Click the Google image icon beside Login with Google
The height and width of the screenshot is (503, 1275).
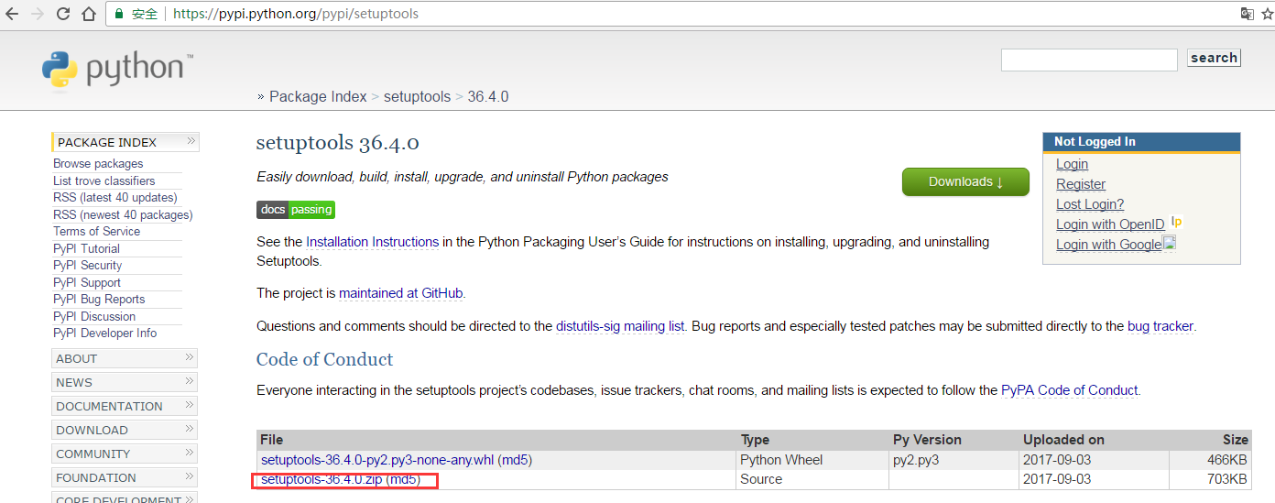tap(1169, 243)
